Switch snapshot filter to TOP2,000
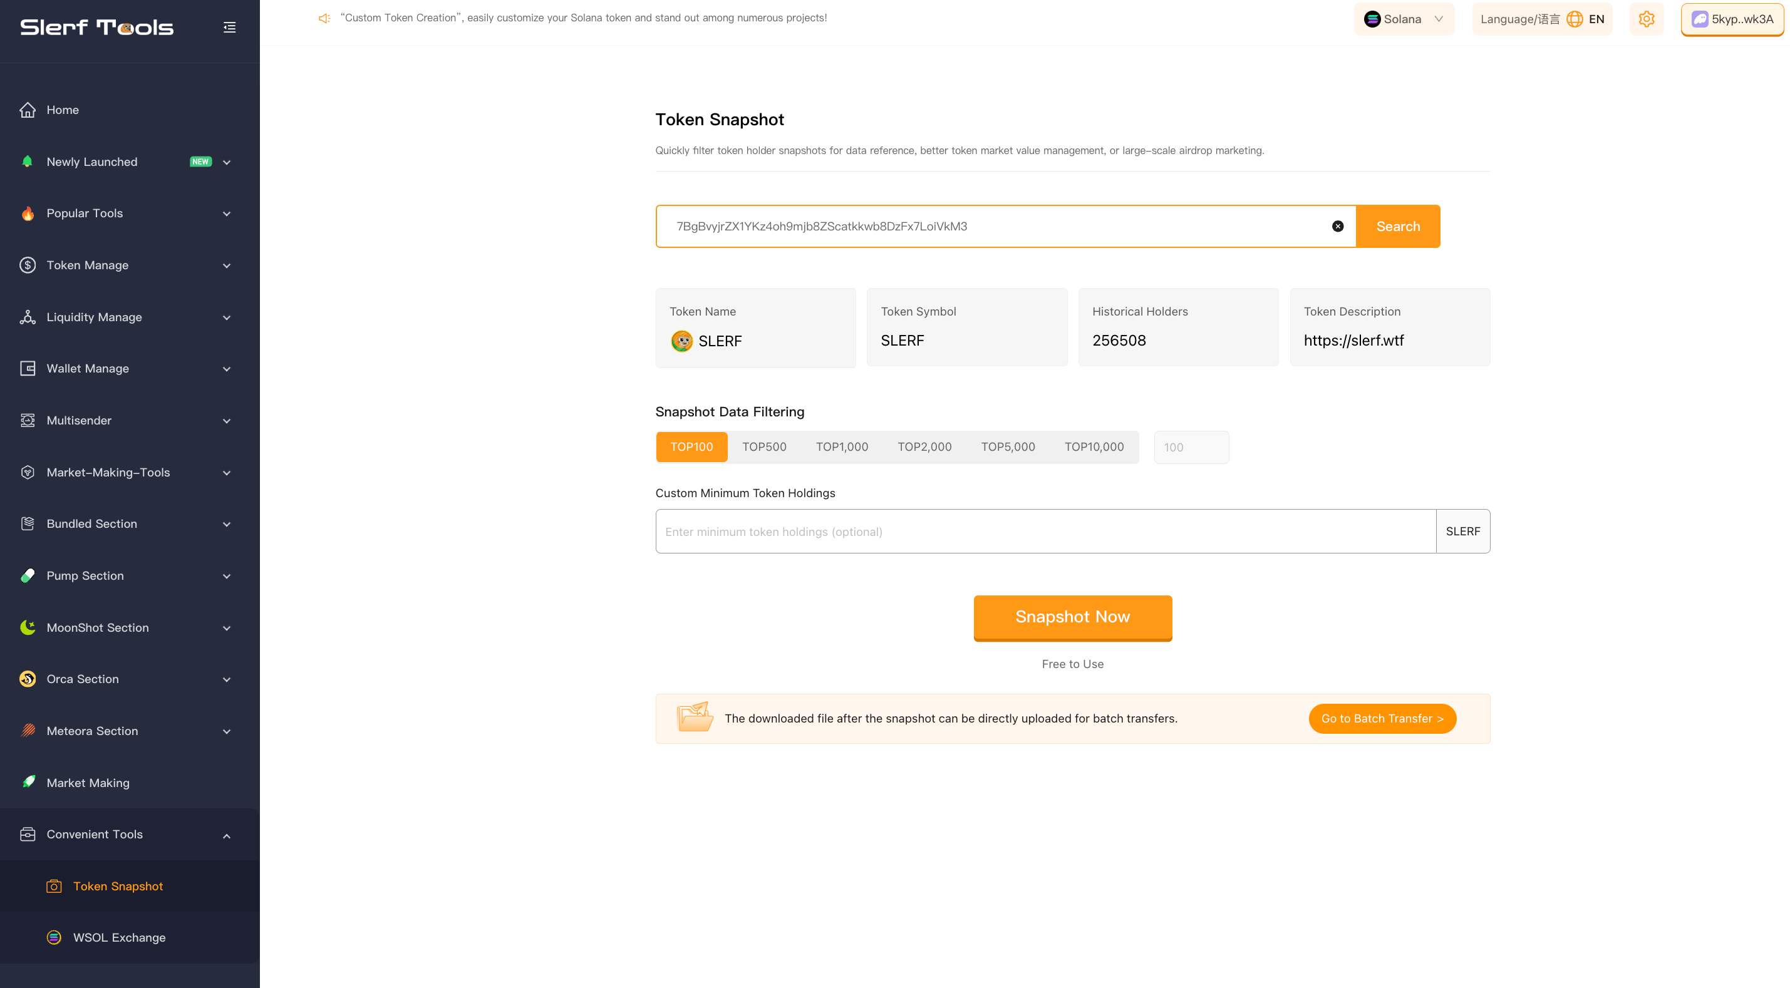 click(925, 447)
